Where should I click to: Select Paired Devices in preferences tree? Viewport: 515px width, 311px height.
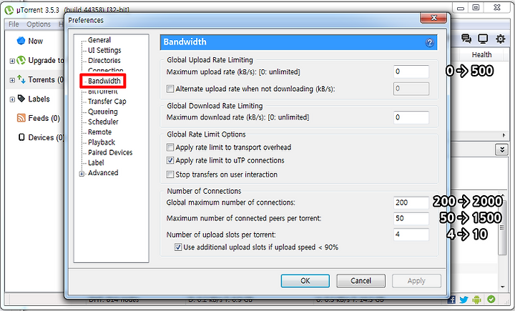110,152
